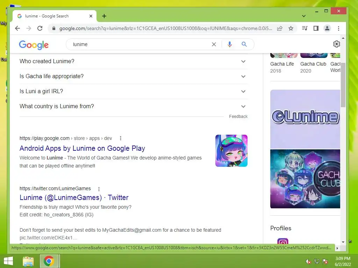Click the scroll up arrow of the page
The image size is (358, 268).
pyautogui.click(x=343, y=38)
